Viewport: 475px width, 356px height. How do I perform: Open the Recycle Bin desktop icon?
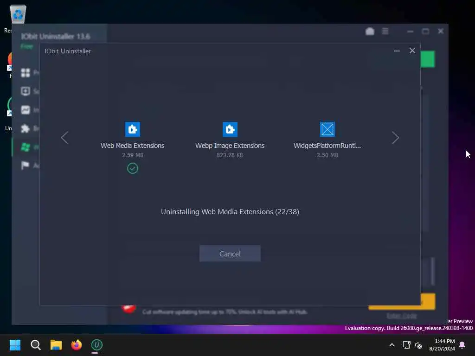coord(18,14)
